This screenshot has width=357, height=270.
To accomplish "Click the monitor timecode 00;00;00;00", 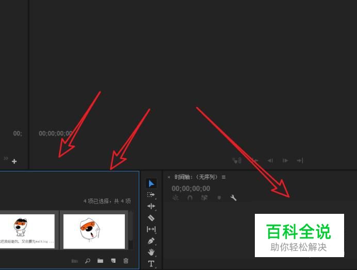I will pos(56,133).
